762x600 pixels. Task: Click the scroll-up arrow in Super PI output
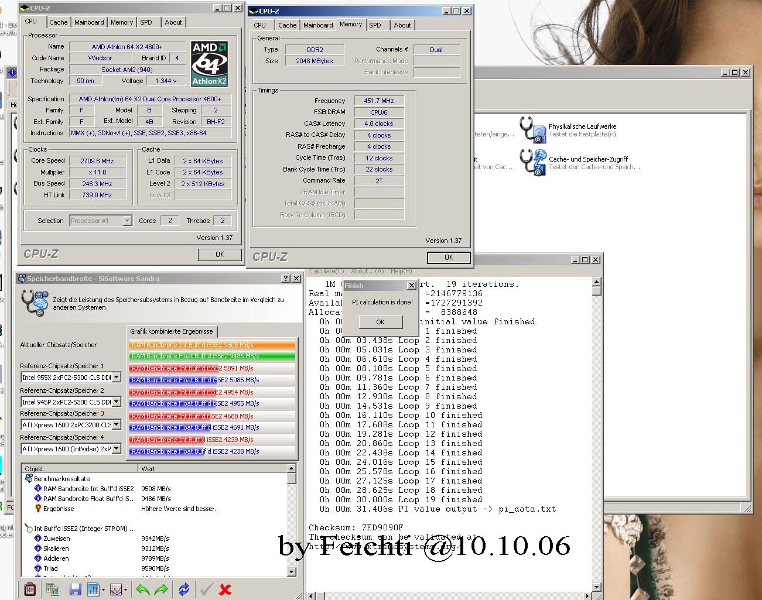pos(597,282)
